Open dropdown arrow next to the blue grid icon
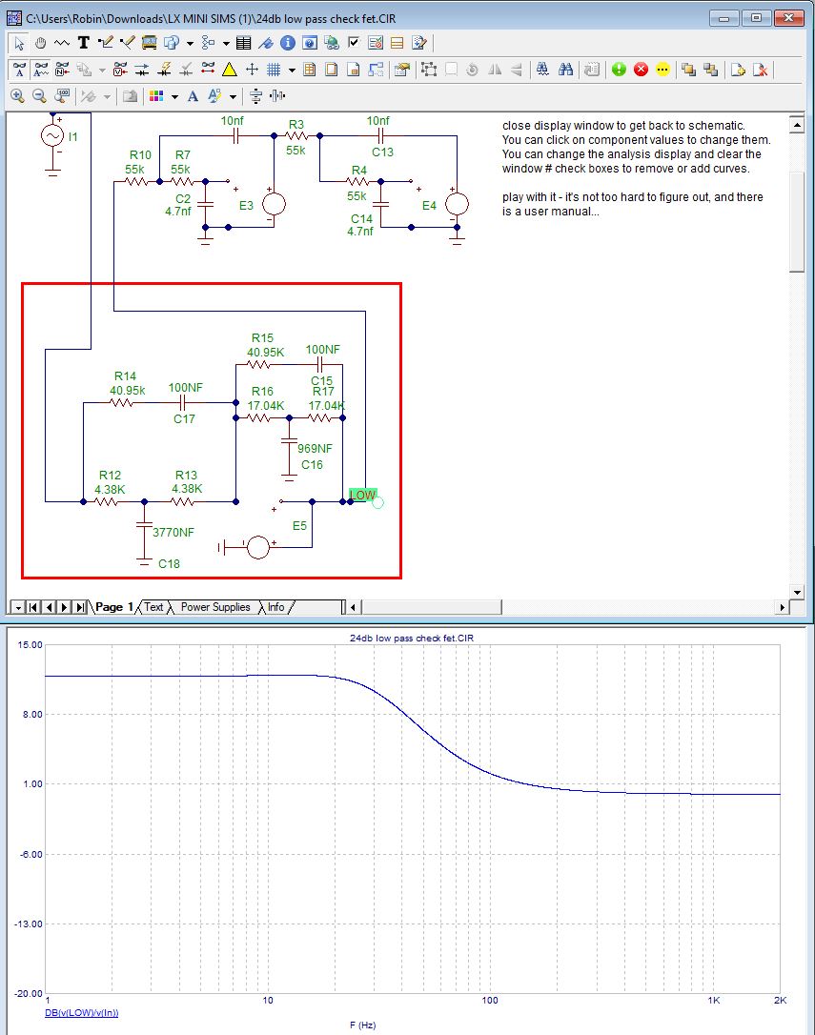Screen dimensions: 815x1035 (x=292, y=70)
